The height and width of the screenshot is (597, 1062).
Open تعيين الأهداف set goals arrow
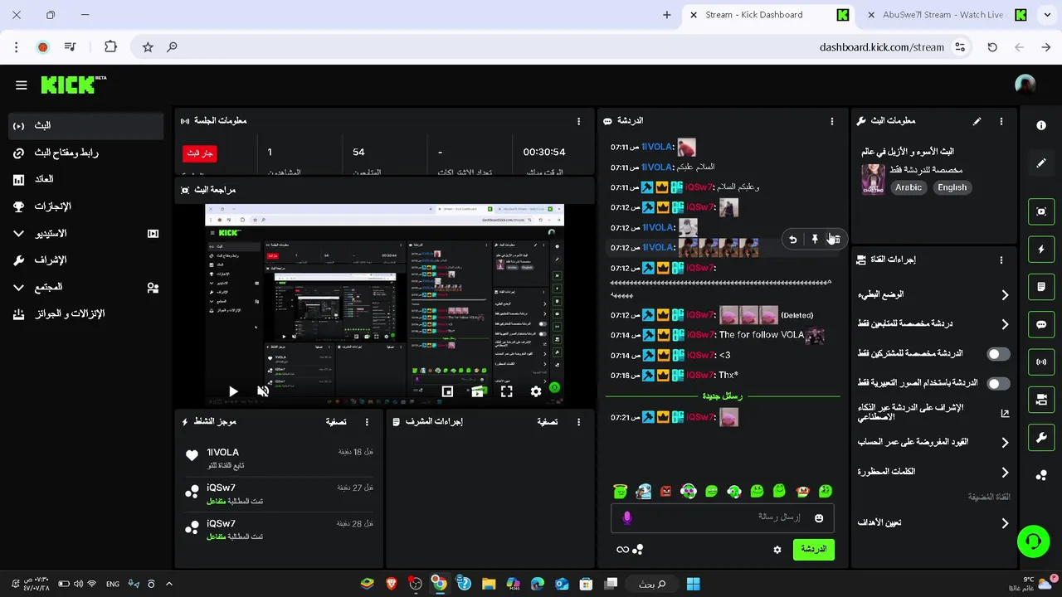(x=1005, y=524)
